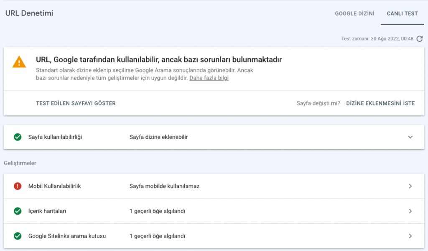428x251 pixels.
Task: Open the Daha fazla bilgi link
Action: [x=208, y=78]
